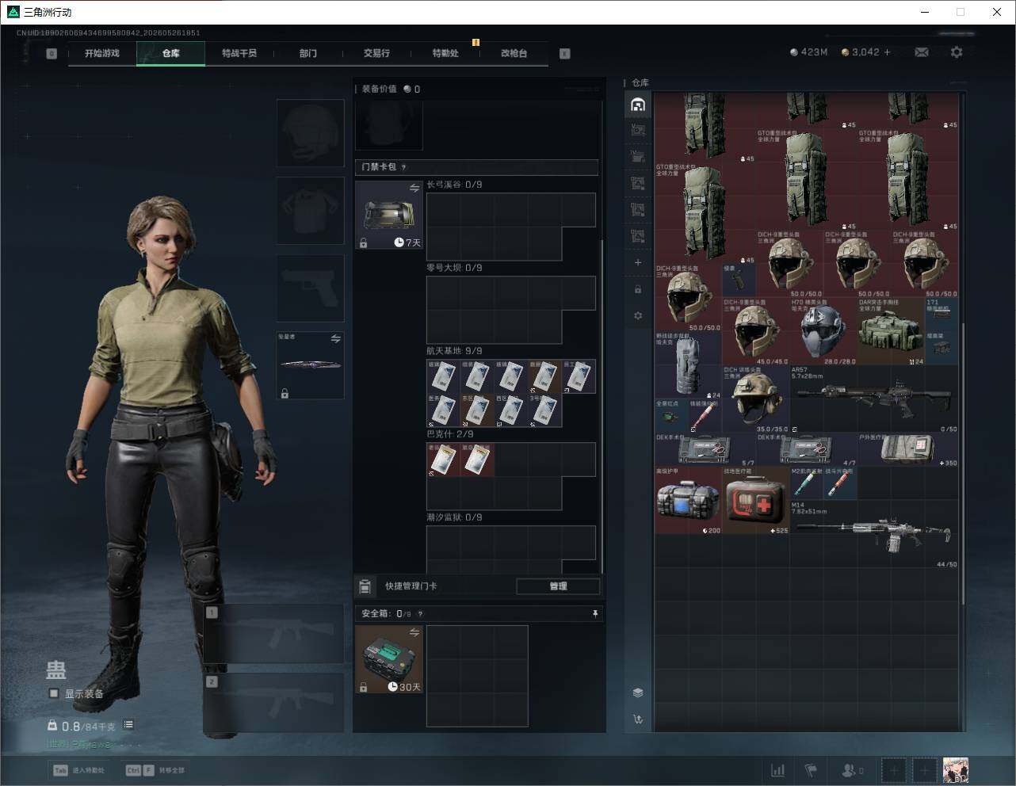Select the H70 blue helmet item

[x=823, y=331]
